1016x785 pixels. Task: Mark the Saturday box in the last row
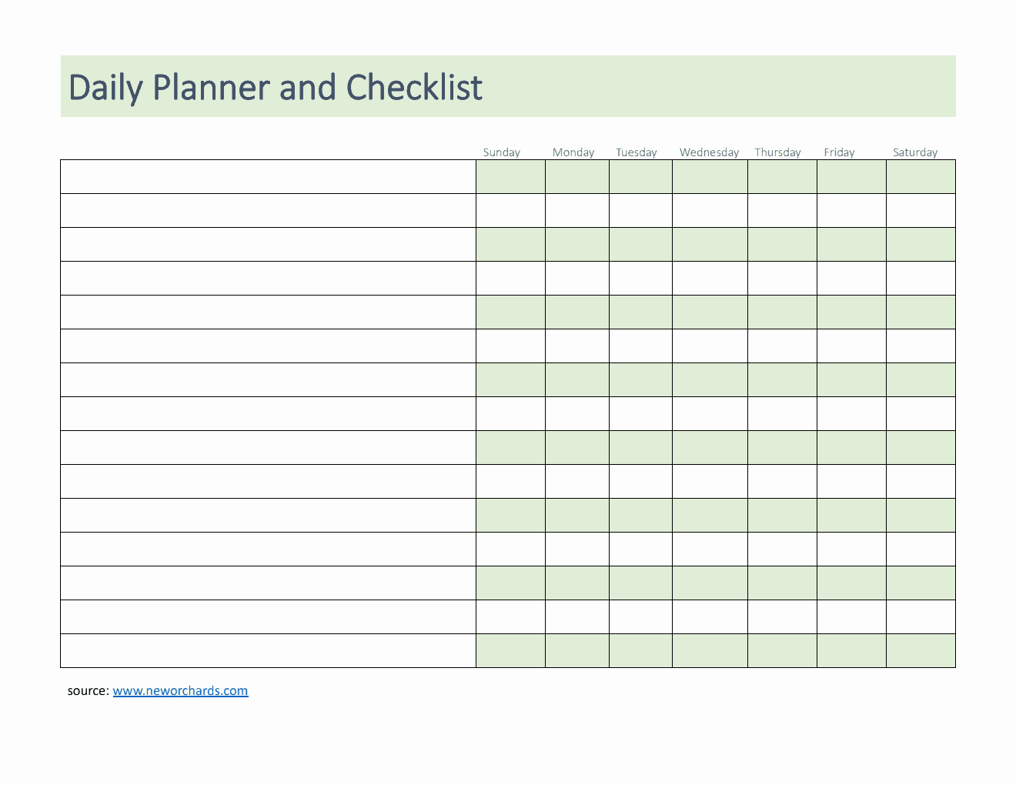(x=921, y=651)
